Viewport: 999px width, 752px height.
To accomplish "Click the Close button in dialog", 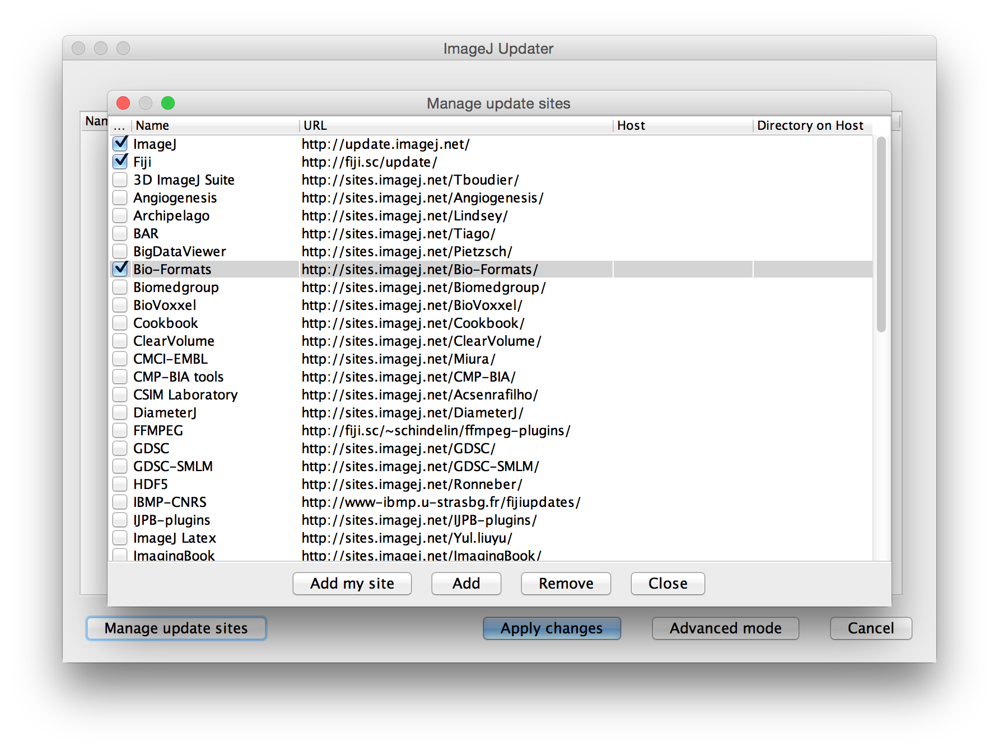I will click(668, 584).
